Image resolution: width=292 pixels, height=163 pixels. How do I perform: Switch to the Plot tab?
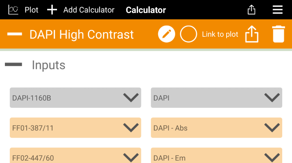pyautogui.click(x=31, y=10)
